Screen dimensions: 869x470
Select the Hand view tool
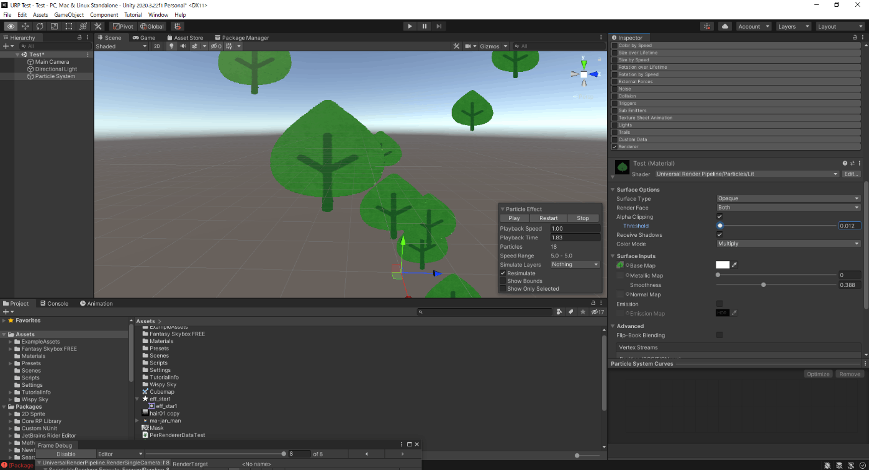pyautogui.click(x=11, y=26)
